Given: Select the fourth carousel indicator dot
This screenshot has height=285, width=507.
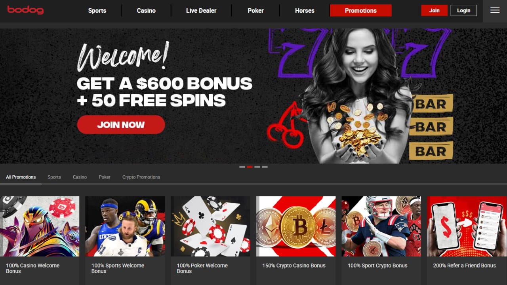Looking at the screenshot, I should click(x=265, y=167).
